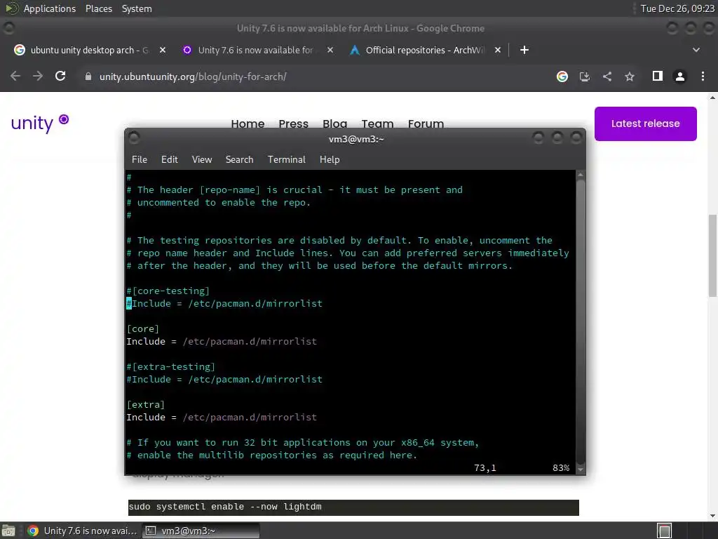This screenshot has width=718, height=539.
Task: Select vm3@vm3 terminal taskbar entry
Action: tap(201, 531)
